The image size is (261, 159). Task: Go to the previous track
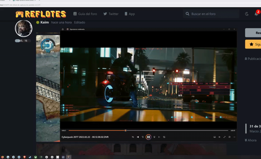coord(138,137)
